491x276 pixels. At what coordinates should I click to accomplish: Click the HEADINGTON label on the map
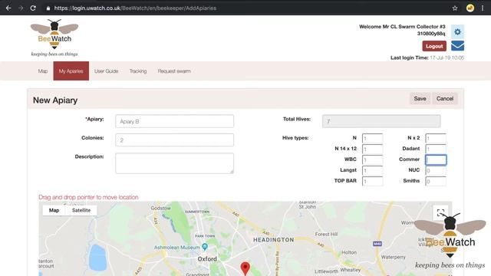point(273,240)
